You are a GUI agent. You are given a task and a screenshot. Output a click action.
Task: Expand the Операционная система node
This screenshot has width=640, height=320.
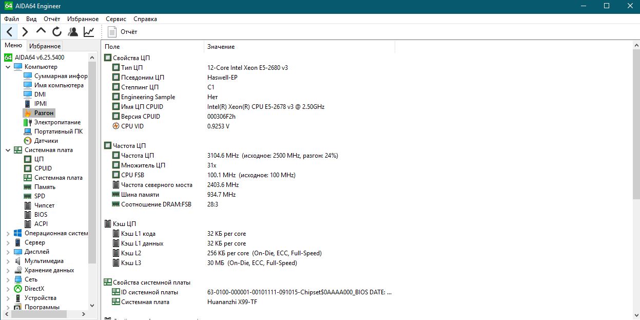pyautogui.click(x=8, y=233)
